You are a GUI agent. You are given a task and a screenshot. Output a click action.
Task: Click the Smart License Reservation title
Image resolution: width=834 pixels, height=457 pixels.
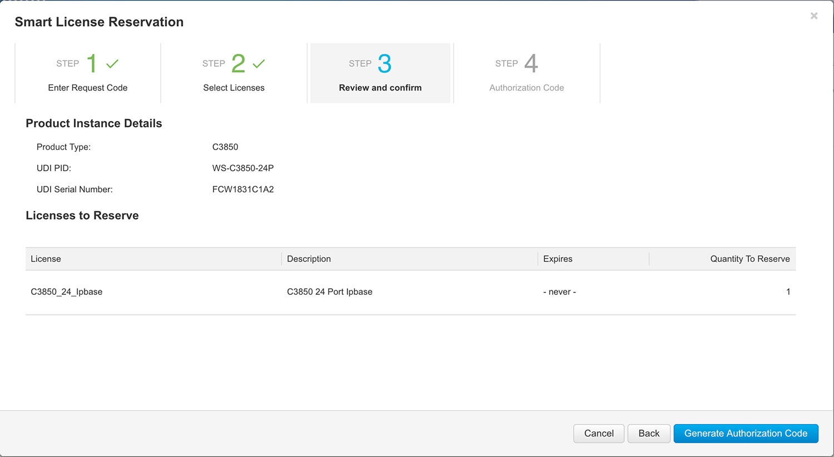pyautogui.click(x=99, y=22)
